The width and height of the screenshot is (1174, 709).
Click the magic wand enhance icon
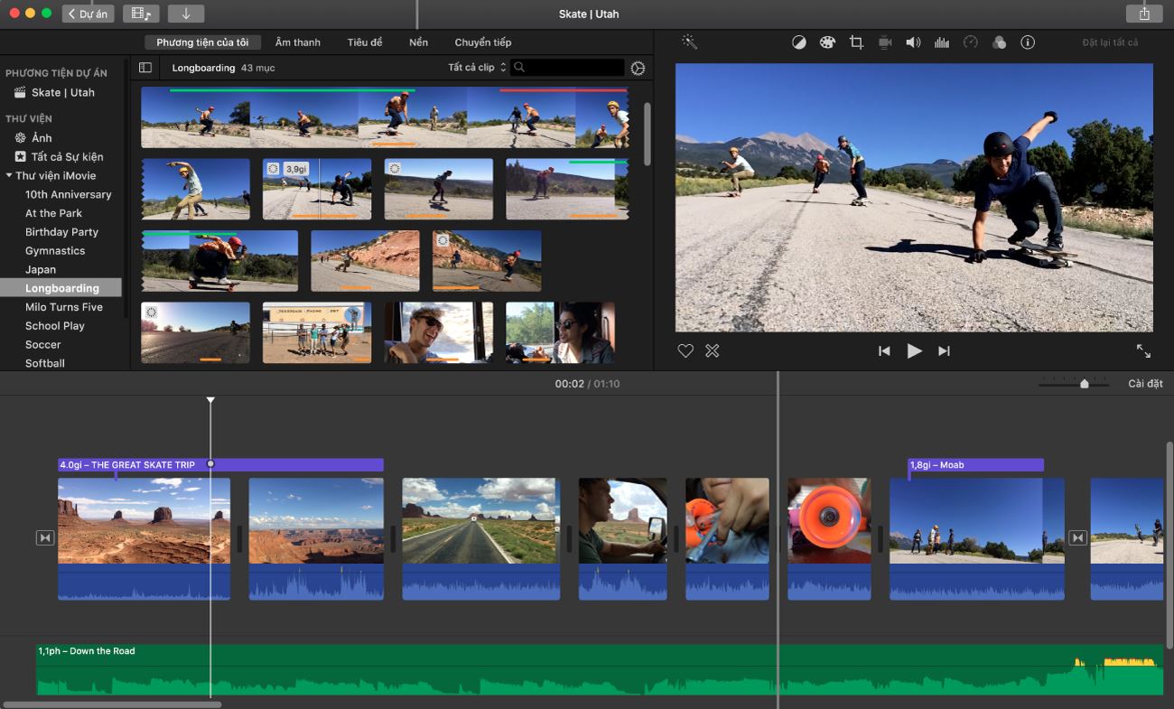pos(689,42)
